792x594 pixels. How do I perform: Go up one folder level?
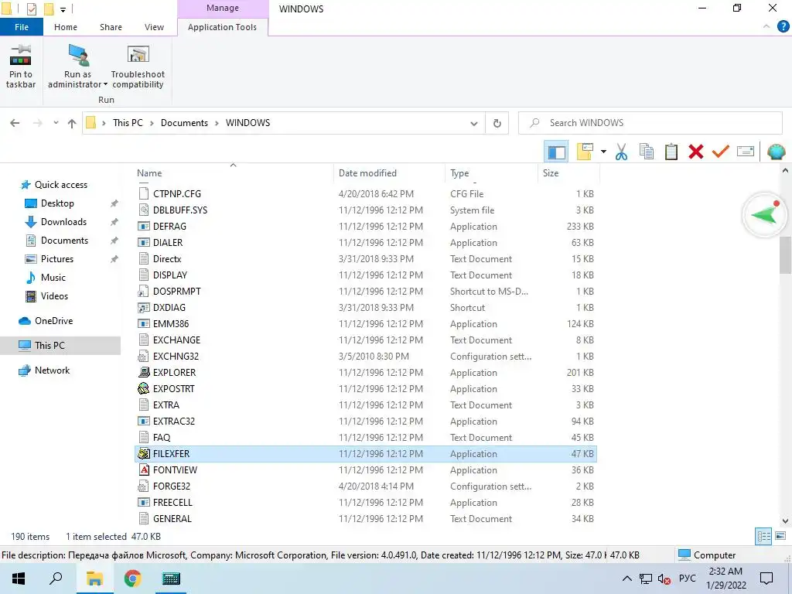72,123
